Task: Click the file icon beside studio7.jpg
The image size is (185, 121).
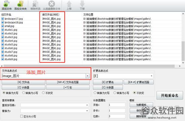Action: click(3, 52)
